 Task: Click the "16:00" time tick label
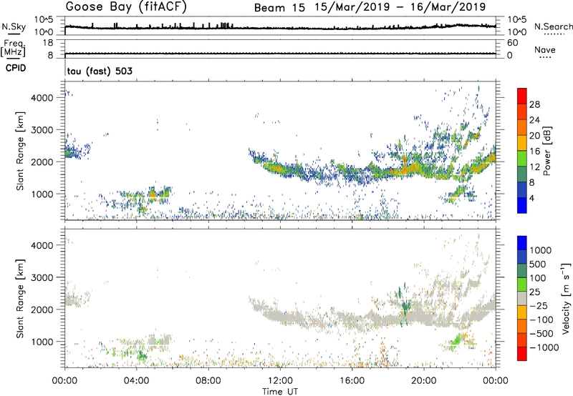(x=352, y=381)
